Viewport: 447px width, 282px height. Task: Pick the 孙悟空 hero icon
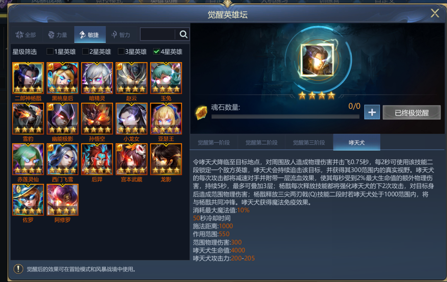coord(97,119)
